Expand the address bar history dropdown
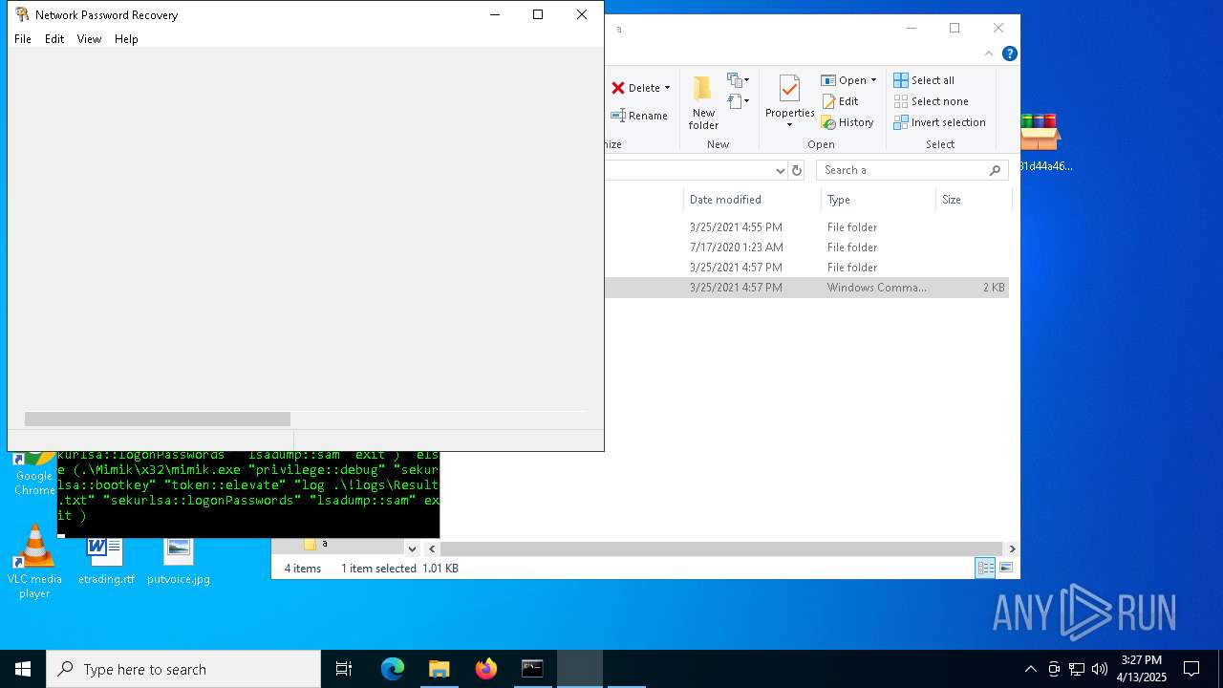Screen dimensions: 1223x688 [780, 170]
